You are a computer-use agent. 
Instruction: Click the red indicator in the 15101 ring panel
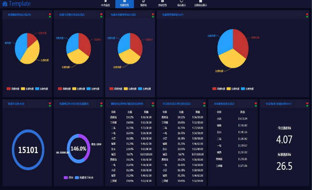pyautogui.click(x=50, y=103)
